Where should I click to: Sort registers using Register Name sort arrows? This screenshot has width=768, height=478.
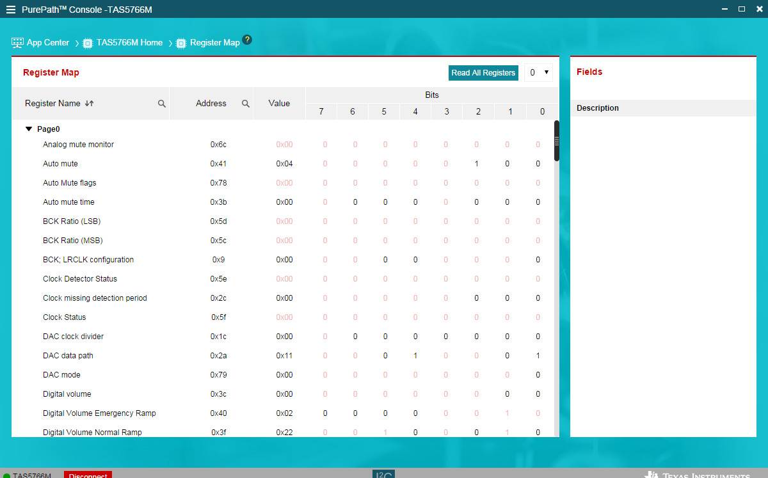pos(89,103)
